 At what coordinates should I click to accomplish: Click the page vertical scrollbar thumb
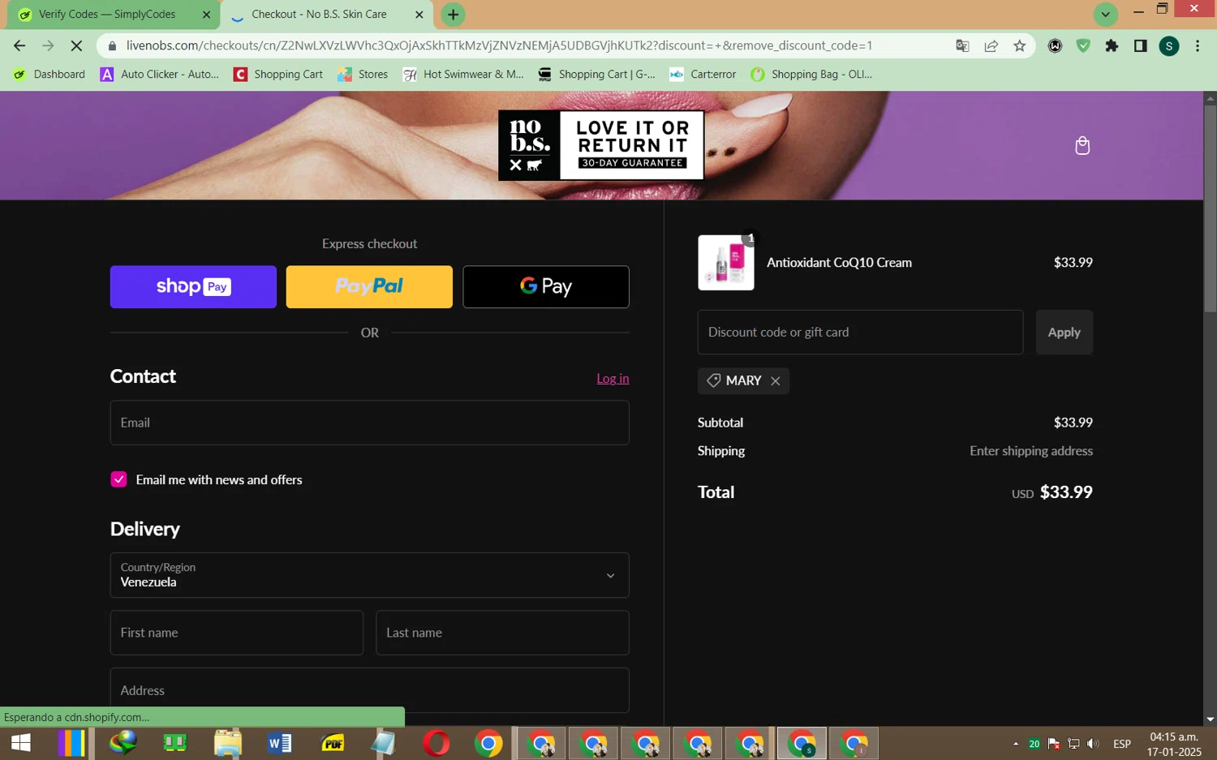coord(1210,208)
